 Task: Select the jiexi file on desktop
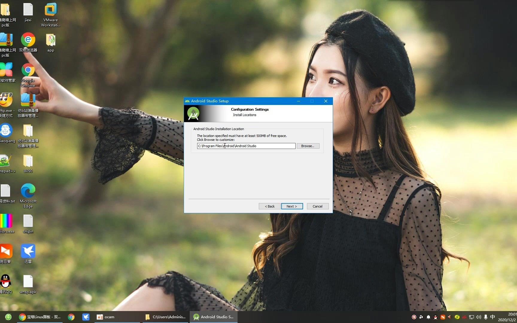(x=28, y=12)
